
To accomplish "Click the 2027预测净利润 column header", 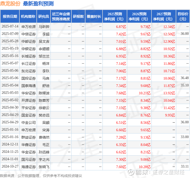I will [x=164, y=17].
